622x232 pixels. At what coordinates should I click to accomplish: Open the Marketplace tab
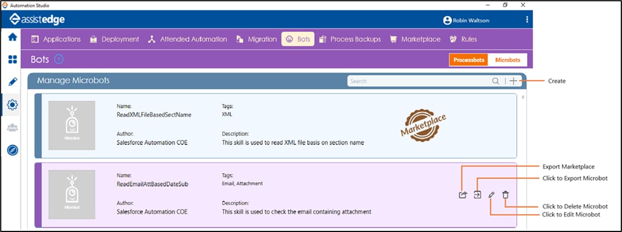click(x=415, y=39)
